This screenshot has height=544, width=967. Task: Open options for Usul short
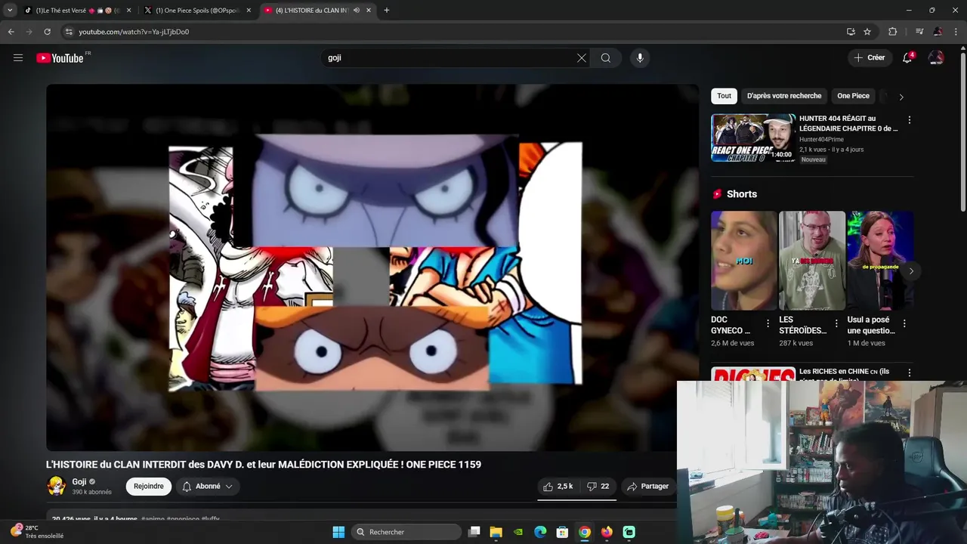[904, 323]
